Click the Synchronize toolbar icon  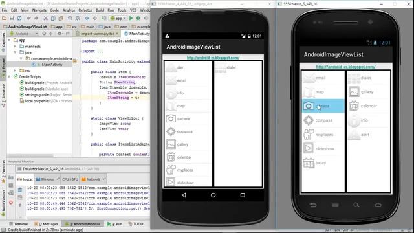pos(19,18)
